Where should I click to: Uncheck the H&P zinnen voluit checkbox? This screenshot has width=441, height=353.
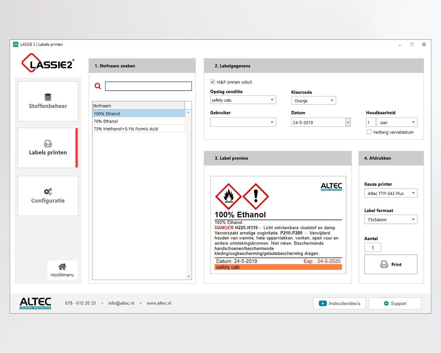[x=213, y=82]
